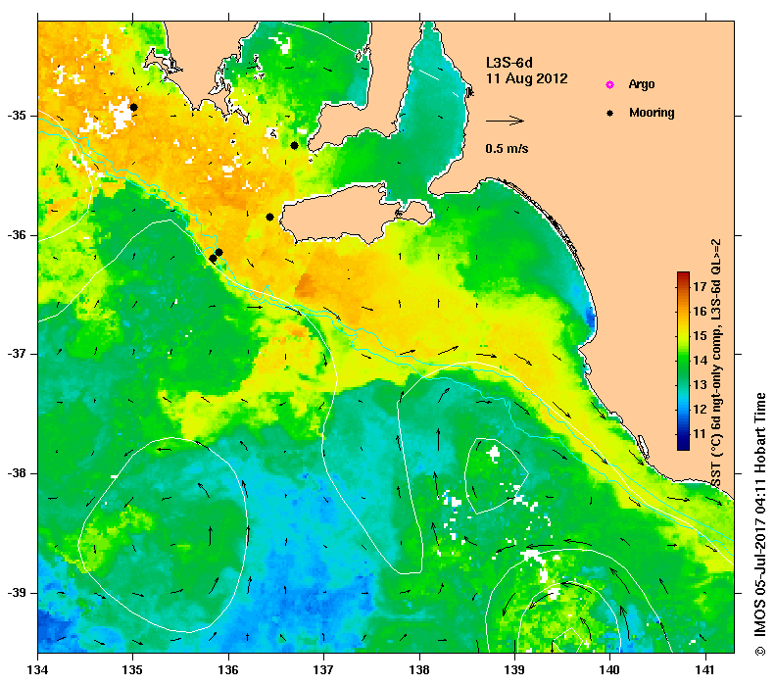Click the -37 latitude axis label
This screenshot has height=686, width=775.
17,354
